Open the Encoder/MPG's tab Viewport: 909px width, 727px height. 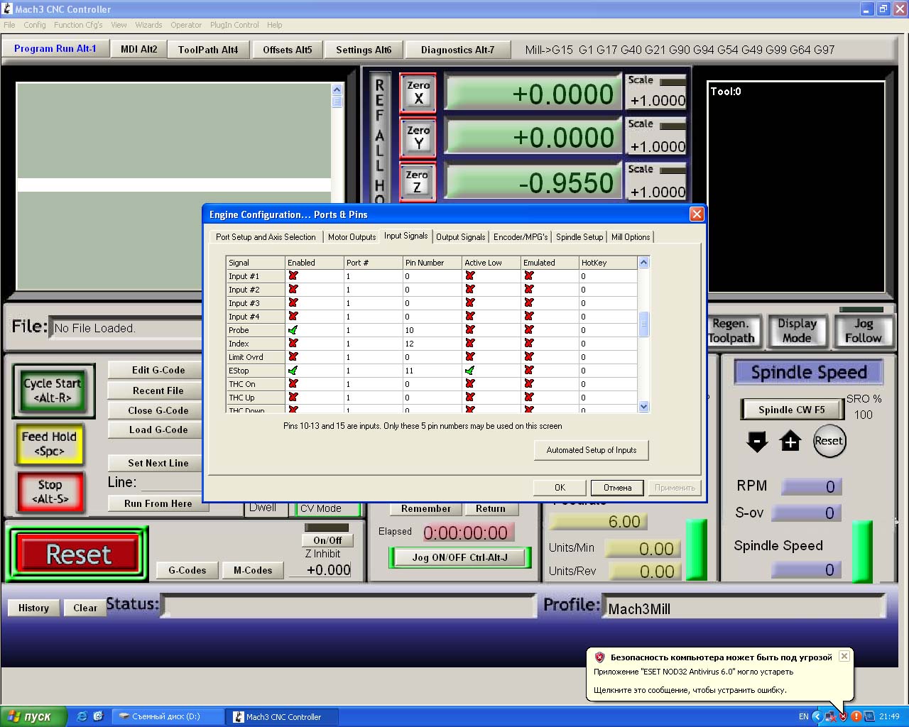[x=521, y=237]
